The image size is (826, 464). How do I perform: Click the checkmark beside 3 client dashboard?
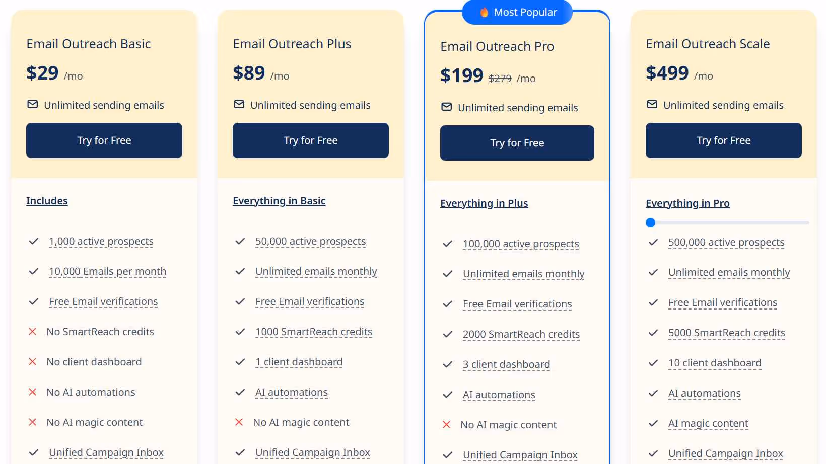tap(447, 364)
